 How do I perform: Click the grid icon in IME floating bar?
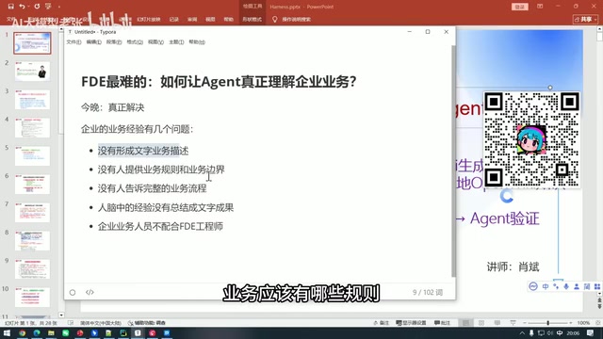click(x=597, y=286)
